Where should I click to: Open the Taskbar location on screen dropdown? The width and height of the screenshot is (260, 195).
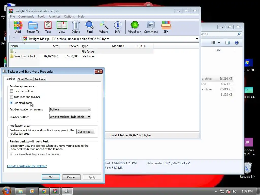[x=70, y=109]
